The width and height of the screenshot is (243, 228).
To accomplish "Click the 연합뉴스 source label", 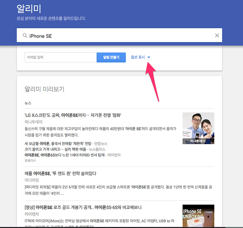I will 101,143.
